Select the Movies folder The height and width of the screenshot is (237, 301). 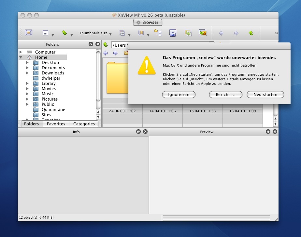pyautogui.click(x=49, y=88)
